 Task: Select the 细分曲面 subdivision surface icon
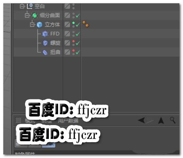[35, 15]
